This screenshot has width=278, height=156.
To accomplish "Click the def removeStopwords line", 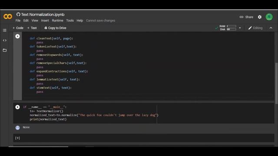I will point(56,55).
